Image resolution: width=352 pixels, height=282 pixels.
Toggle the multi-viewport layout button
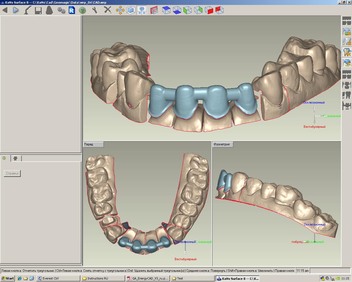[x=142, y=10]
